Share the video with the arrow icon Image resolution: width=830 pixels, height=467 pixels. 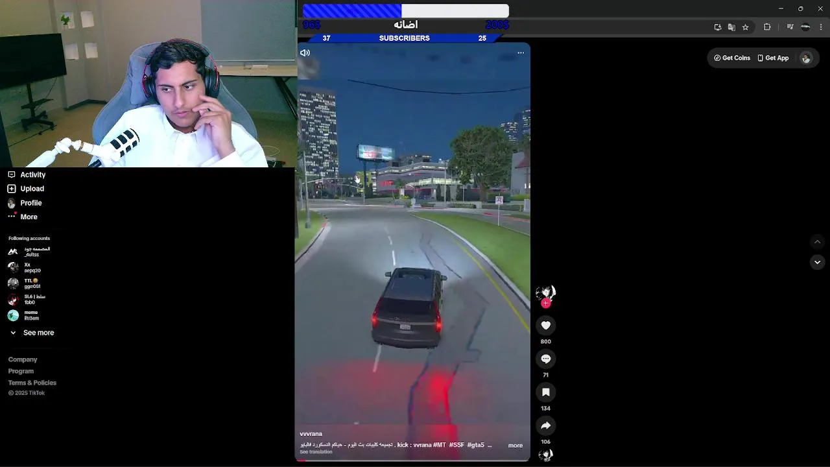coord(545,425)
